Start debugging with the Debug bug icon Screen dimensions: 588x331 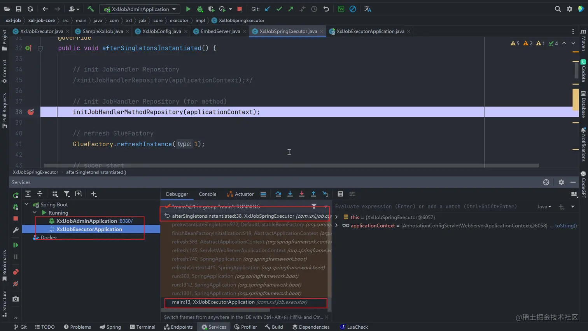coord(199,9)
